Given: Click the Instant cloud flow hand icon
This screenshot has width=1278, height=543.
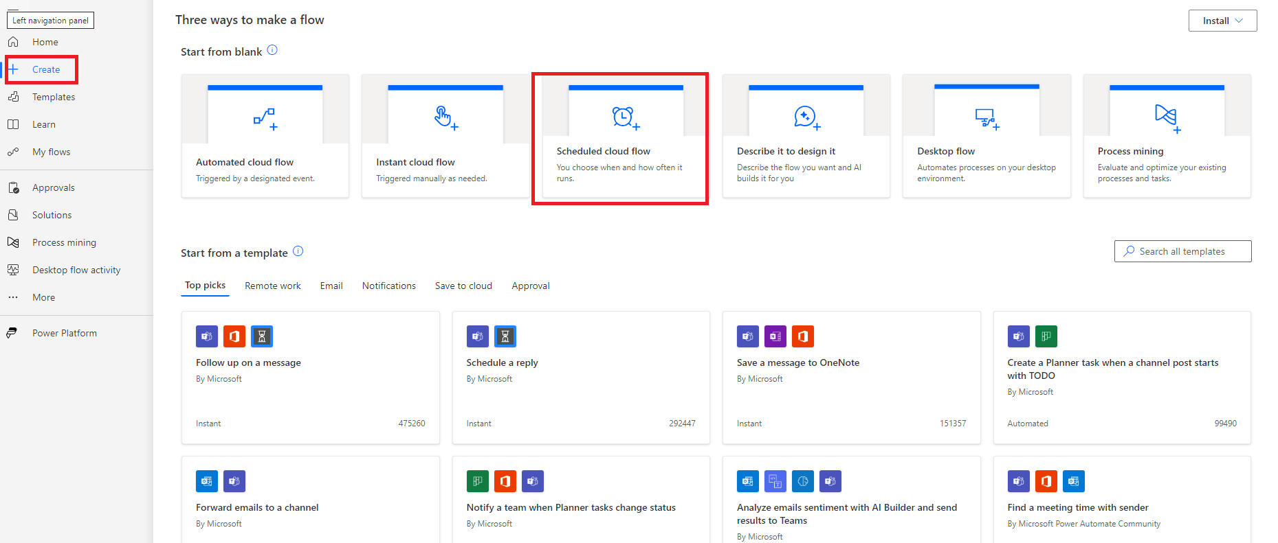Looking at the screenshot, I should 445,118.
